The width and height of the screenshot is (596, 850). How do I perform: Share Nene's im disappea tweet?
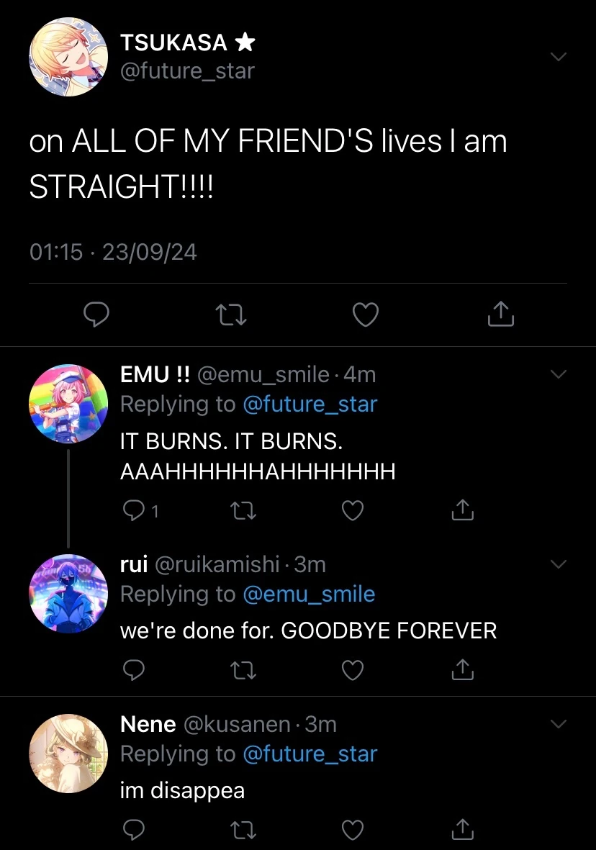point(461,830)
